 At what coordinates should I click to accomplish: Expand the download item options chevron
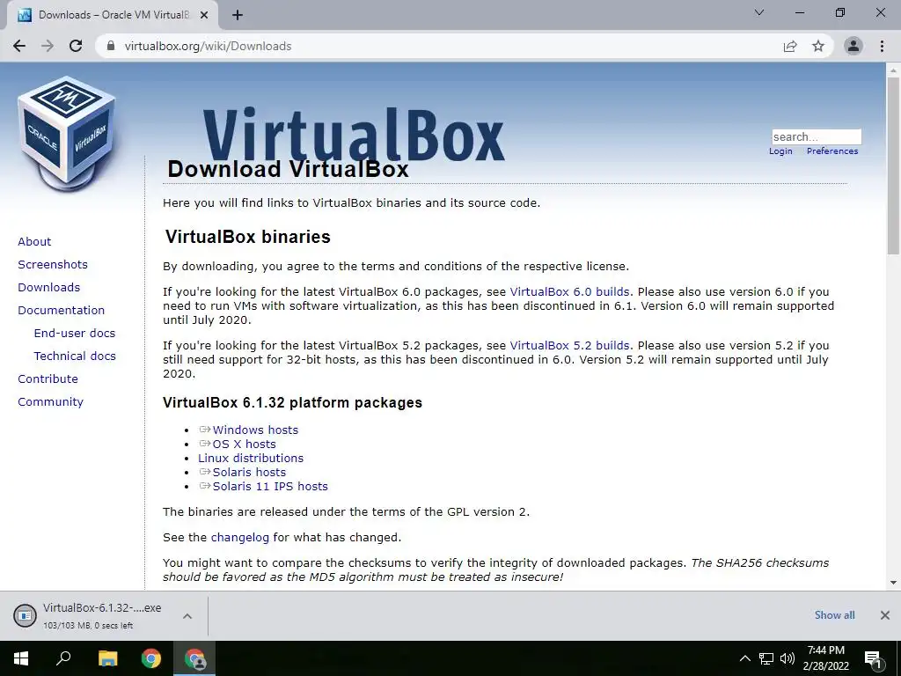pos(187,616)
